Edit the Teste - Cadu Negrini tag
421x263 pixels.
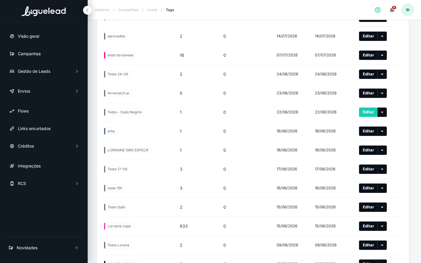pos(368,112)
